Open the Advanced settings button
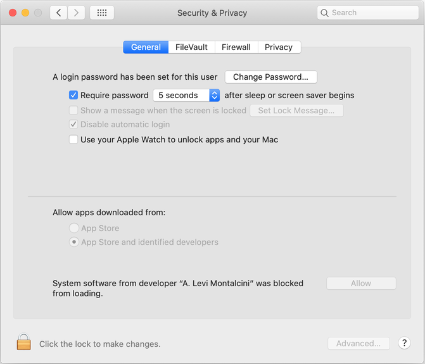425x364 pixels. (x=358, y=343)
